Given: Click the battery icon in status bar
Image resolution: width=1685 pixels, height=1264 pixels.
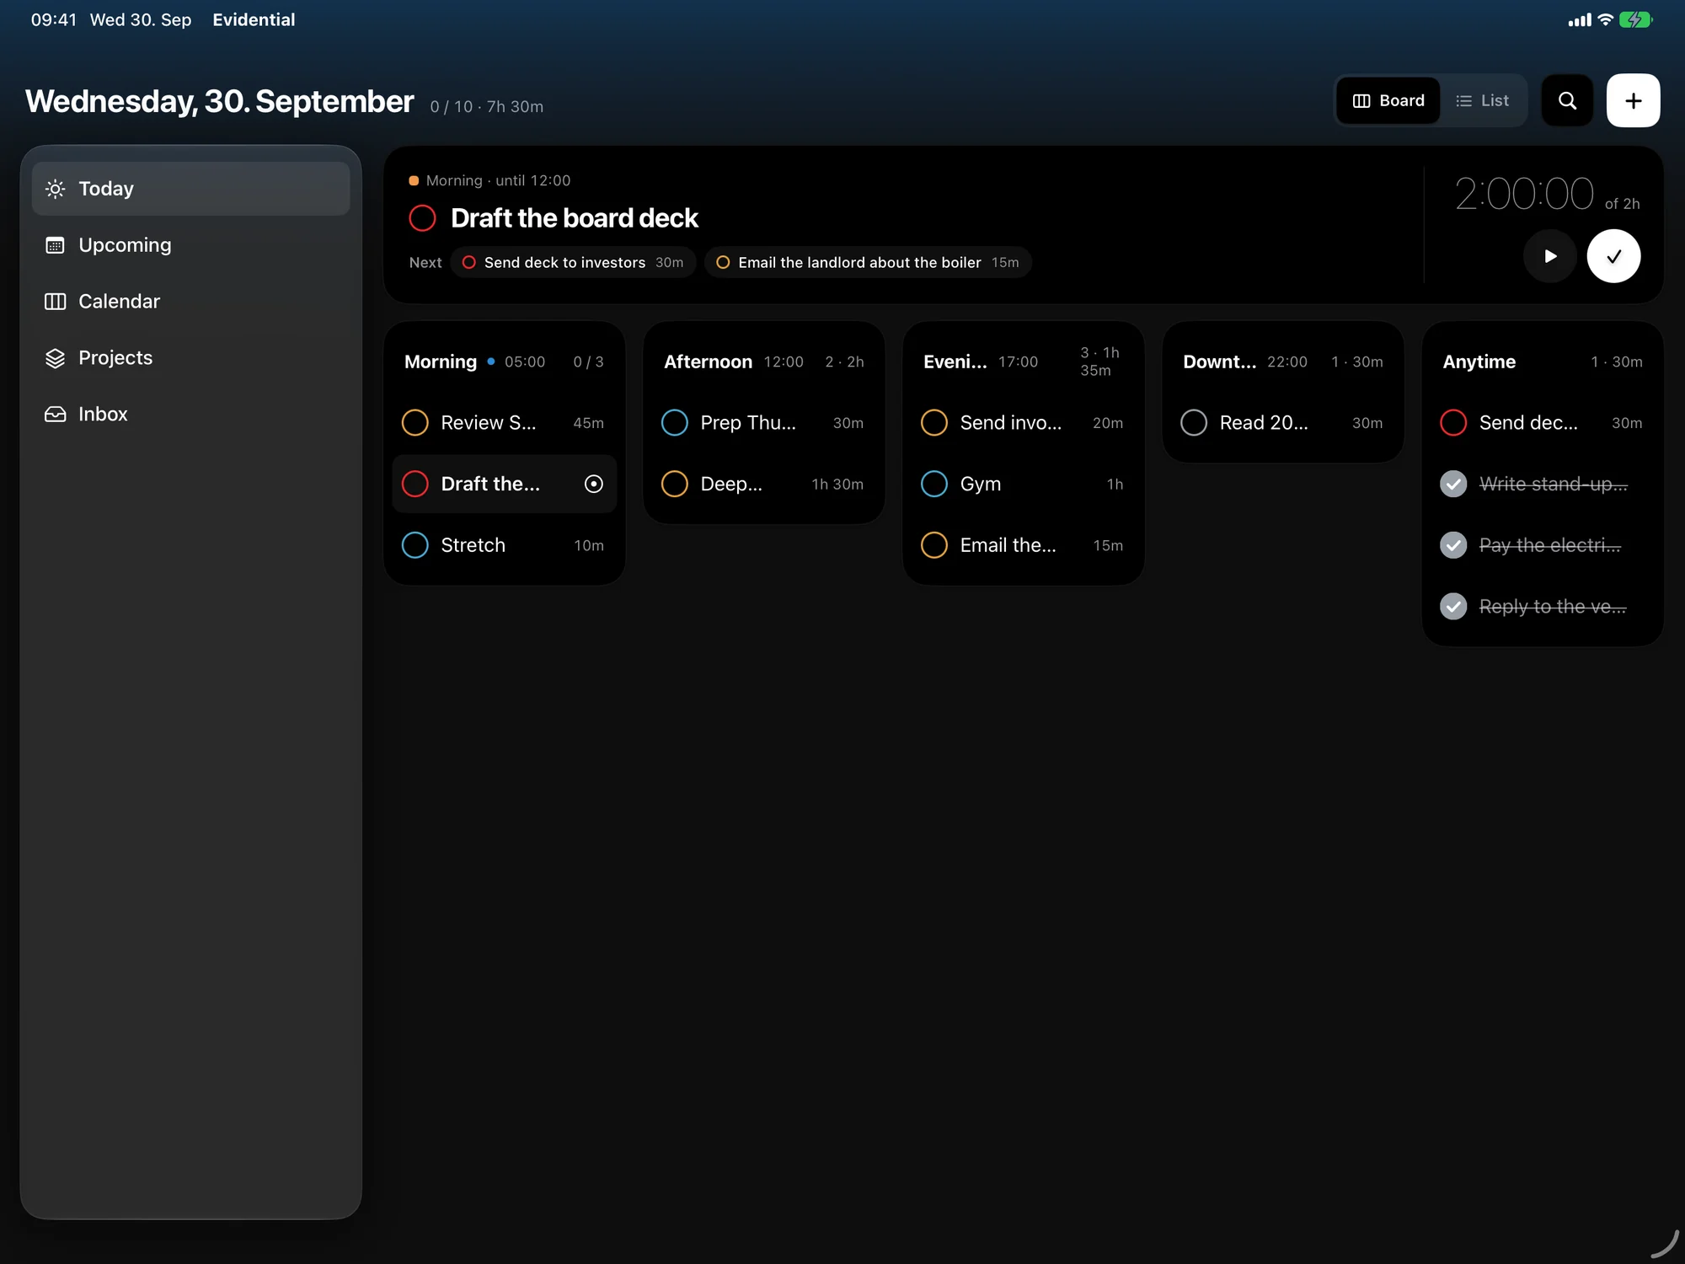Looking at the screenshot, I should tap(1635, 19).
